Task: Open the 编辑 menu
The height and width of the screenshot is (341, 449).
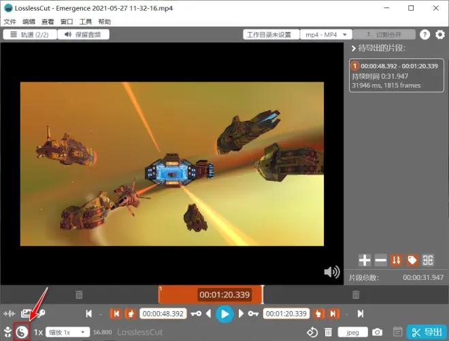Action: 29,22
